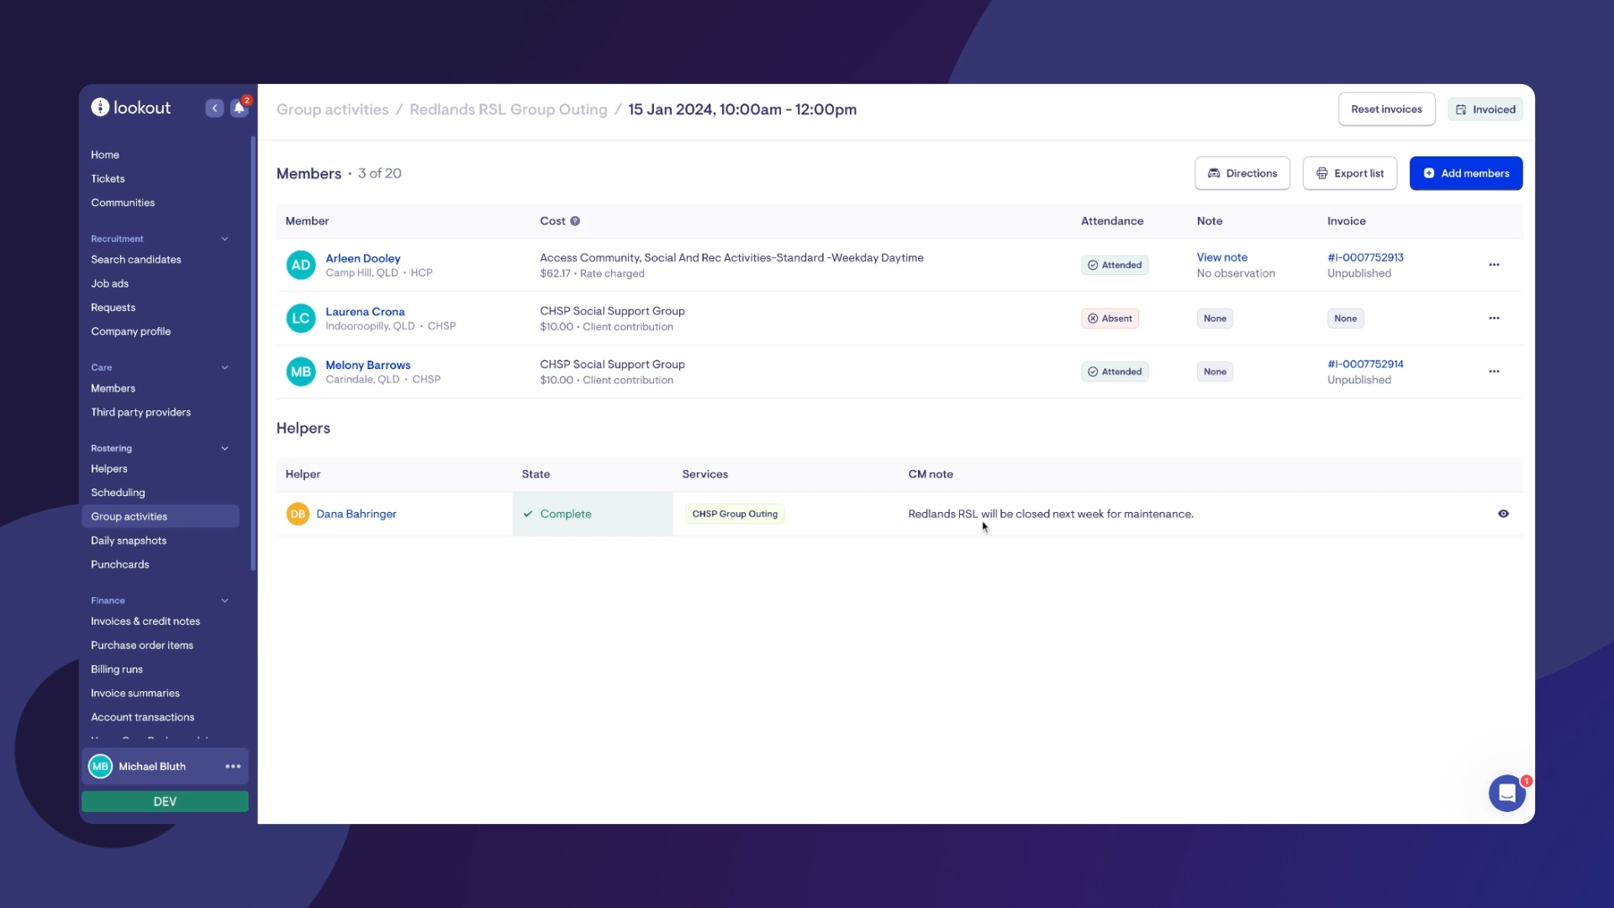Toggle Melony Barrows's Attended attendance badge

[1115, 372]
